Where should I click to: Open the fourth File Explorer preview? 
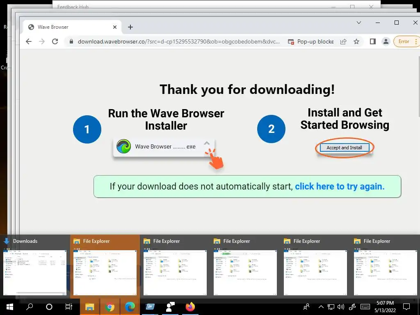[245, 267]
